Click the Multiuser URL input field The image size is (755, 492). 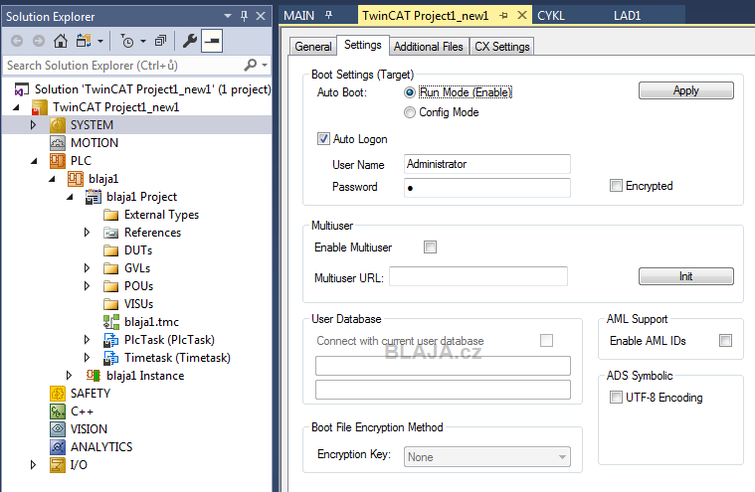[478, 276]
